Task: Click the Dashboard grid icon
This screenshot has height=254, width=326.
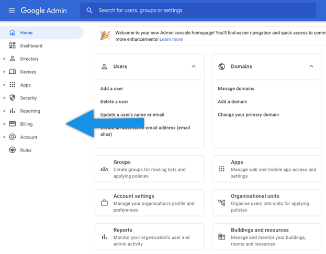Action: click(x=12, y=45)
